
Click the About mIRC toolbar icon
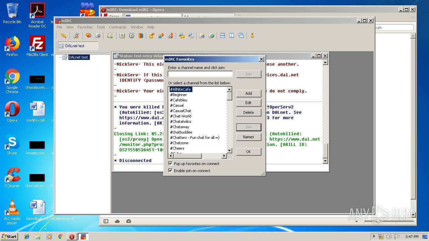click(252, 35)
